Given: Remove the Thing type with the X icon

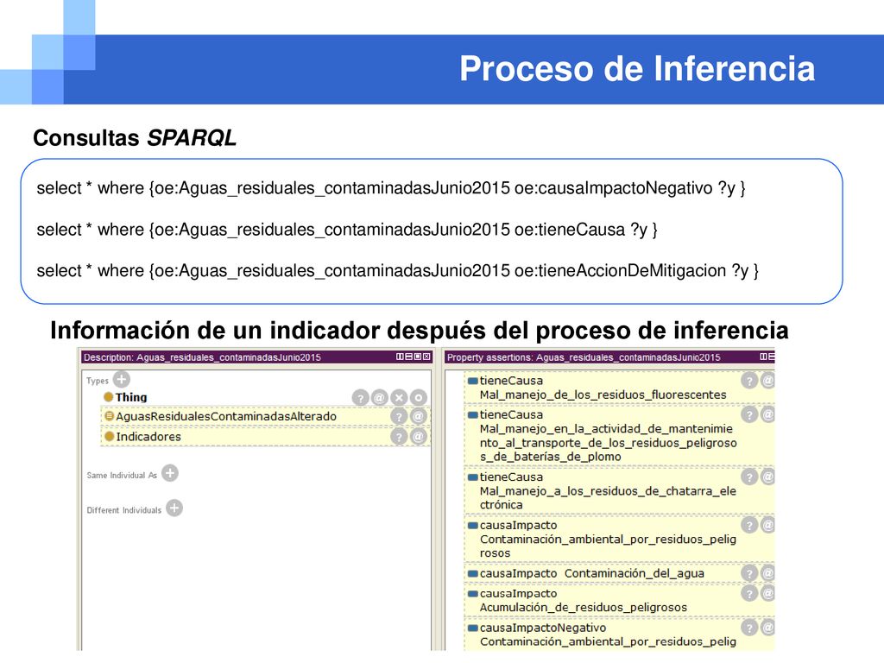Looking at the screenshot, I should [399, 397].
